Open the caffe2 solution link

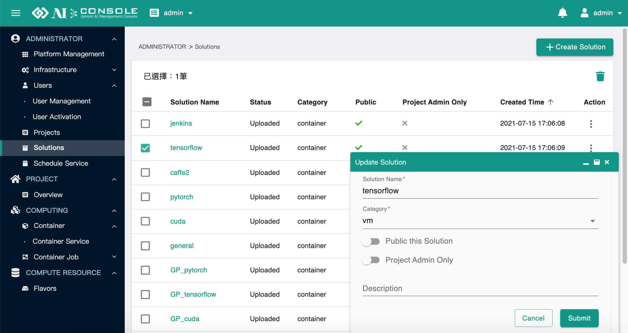click(x=180, y=172)
